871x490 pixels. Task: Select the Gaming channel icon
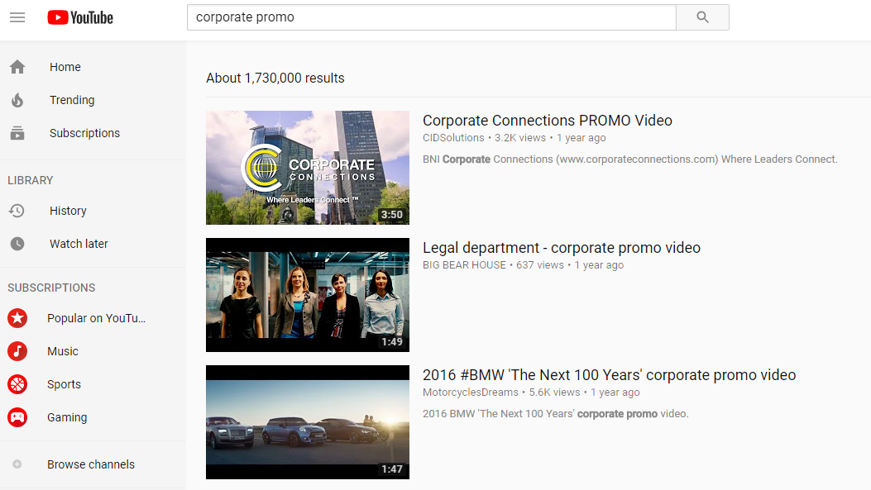click(17, 417)
